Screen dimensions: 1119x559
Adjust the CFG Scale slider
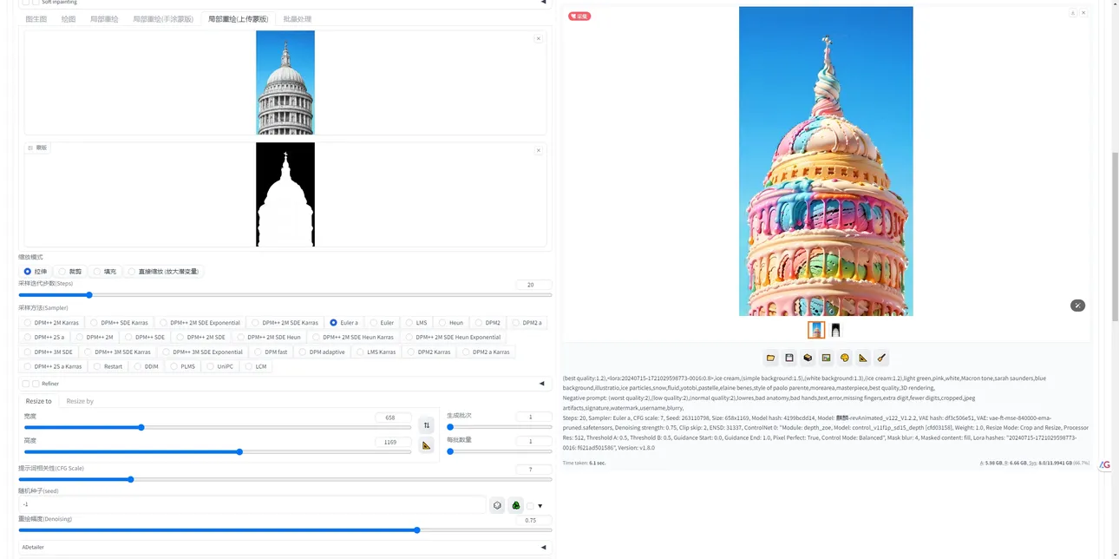(285, 479)
